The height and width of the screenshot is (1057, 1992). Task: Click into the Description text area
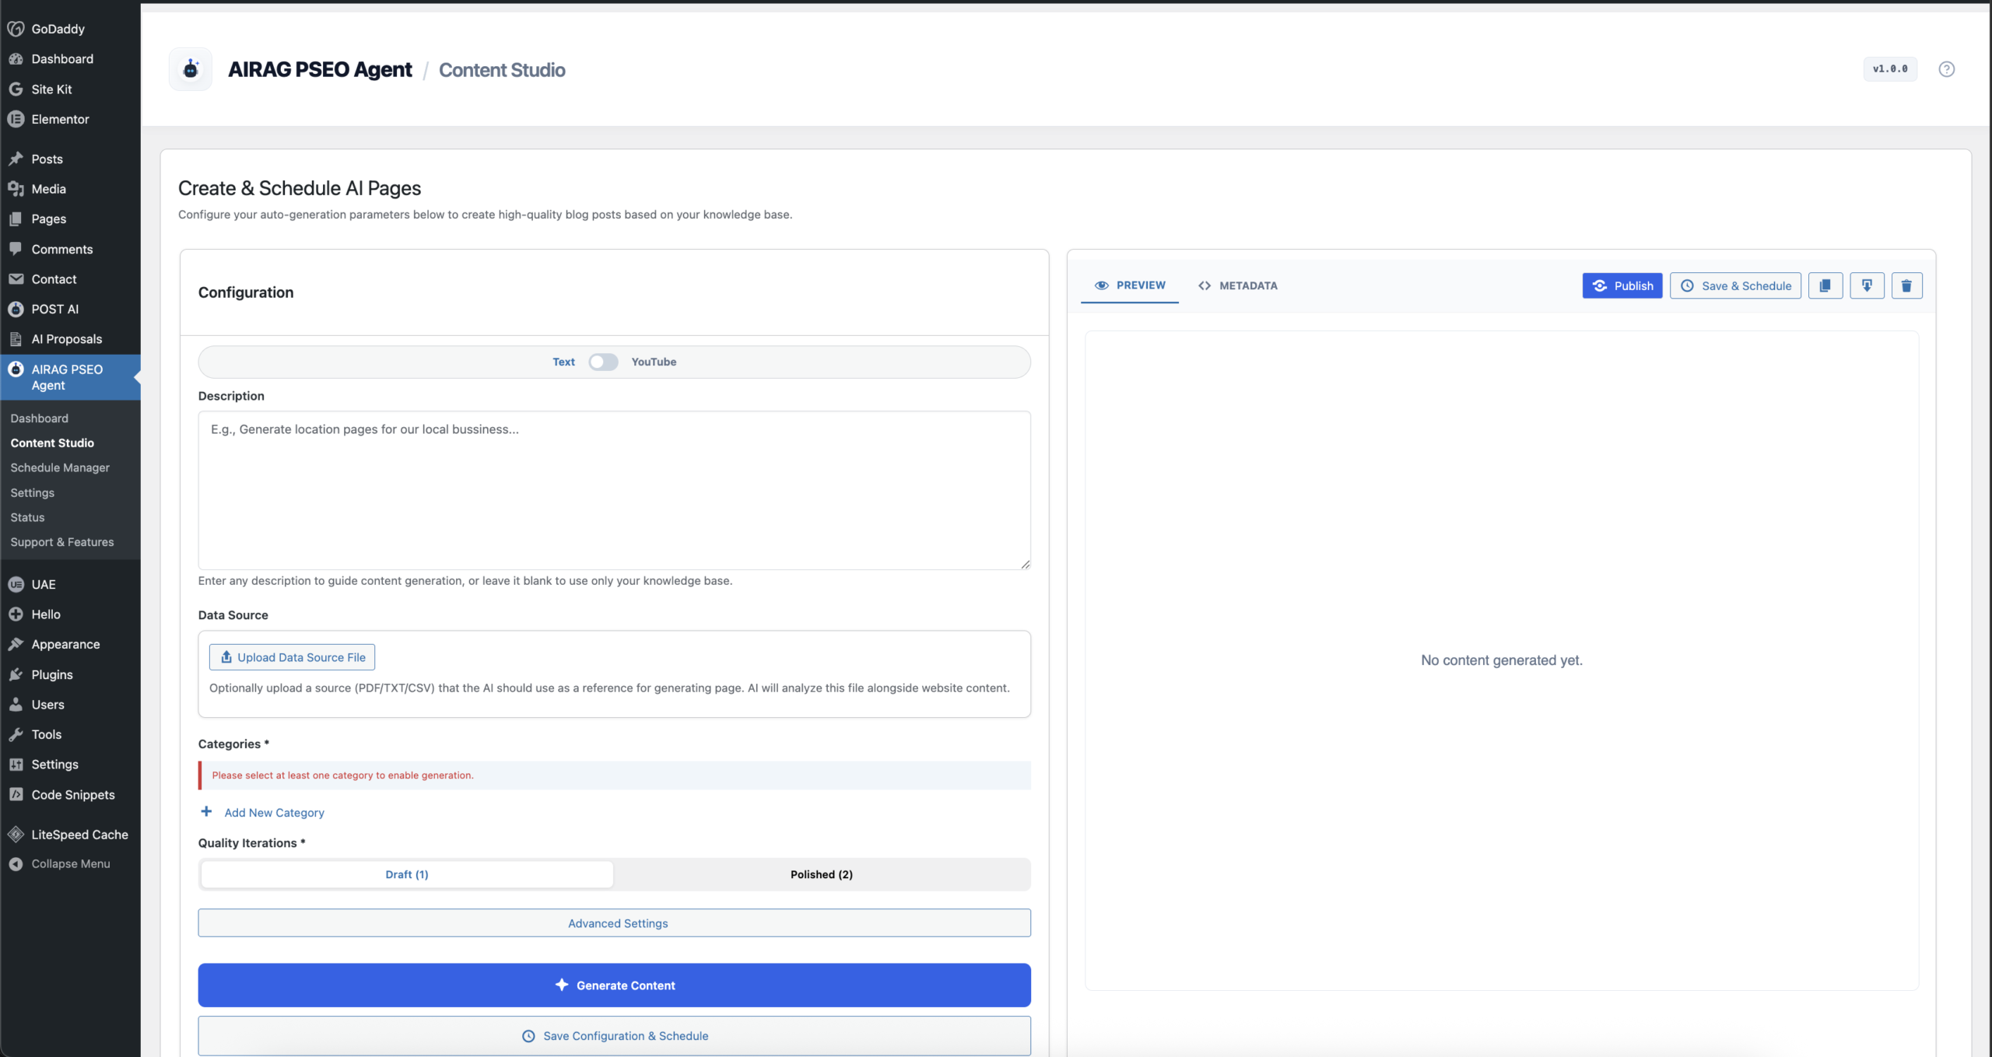[x=614, y=491]
